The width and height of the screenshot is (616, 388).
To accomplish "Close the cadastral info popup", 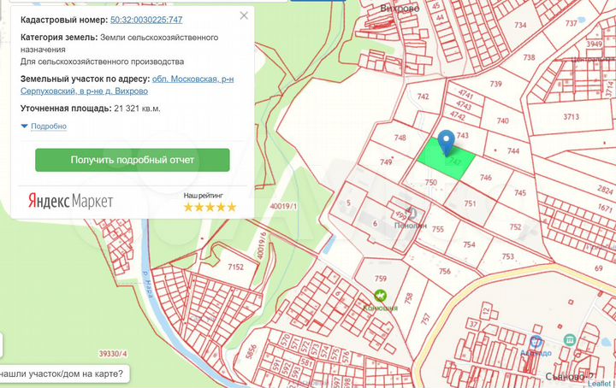I will coord(245,16).
